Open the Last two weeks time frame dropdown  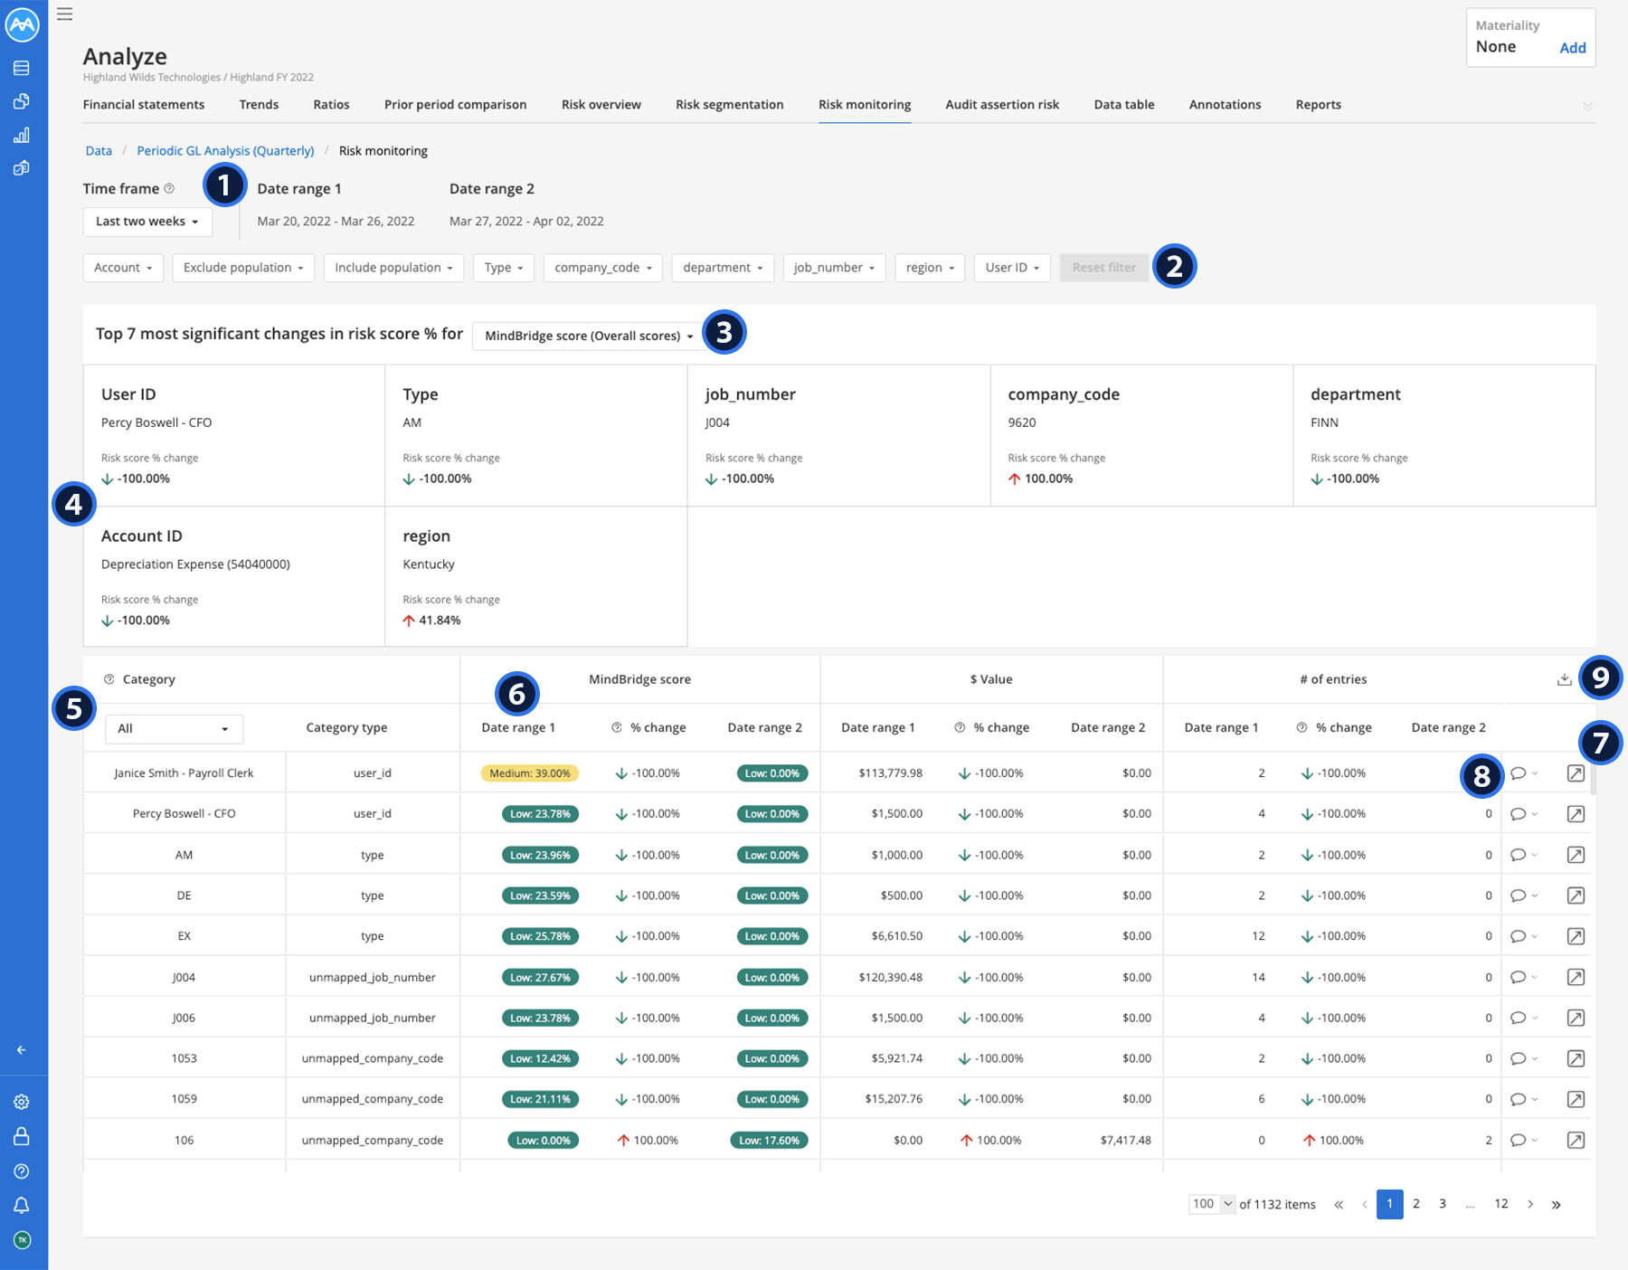[x=147, y=222]
